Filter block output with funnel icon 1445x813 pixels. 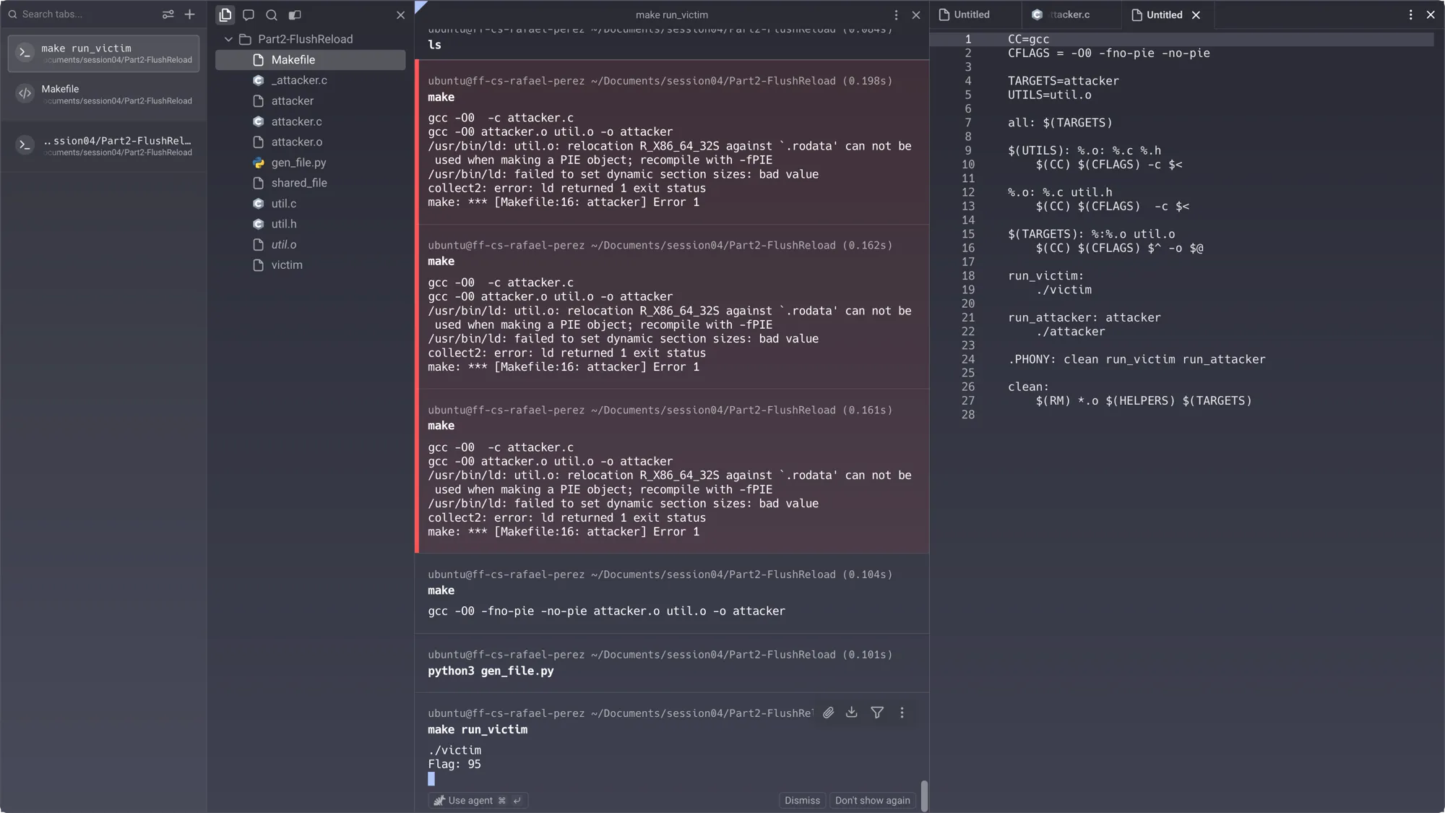(877, 713)
